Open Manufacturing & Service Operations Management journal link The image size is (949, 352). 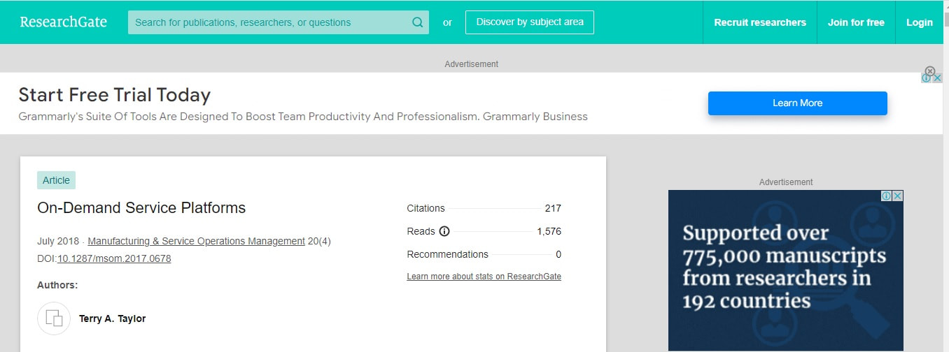196,241
